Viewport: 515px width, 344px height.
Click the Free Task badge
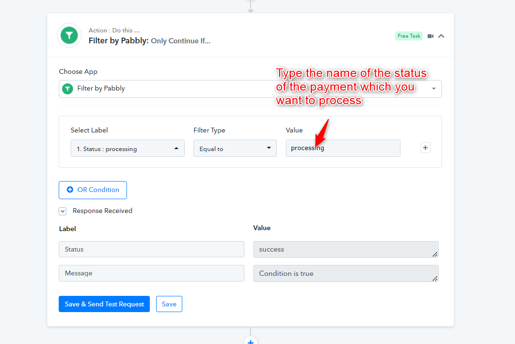pyautogui.click(x=409, y=36)
